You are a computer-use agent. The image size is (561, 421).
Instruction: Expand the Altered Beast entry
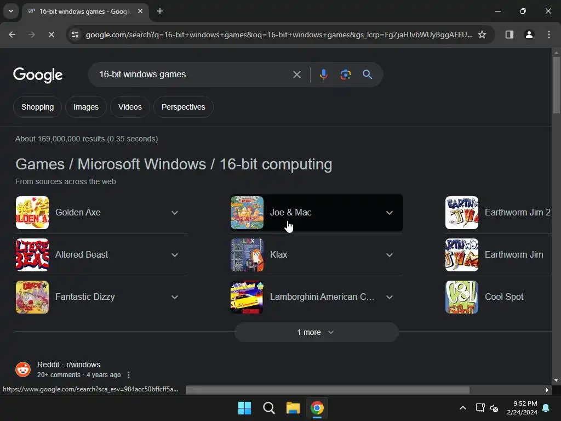[175, 255]
